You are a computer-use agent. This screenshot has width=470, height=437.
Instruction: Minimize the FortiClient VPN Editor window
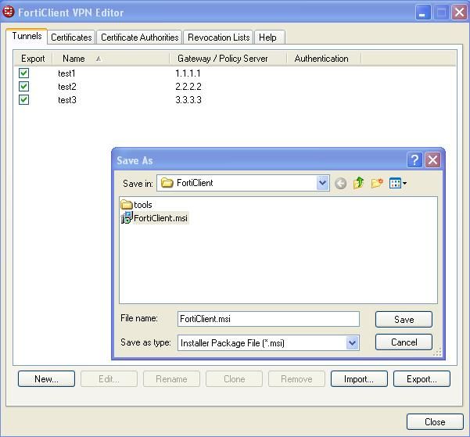pos(422,13)
